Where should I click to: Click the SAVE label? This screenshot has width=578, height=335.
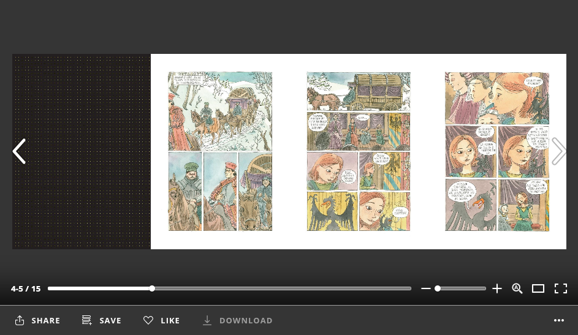(x=110, y=321)
